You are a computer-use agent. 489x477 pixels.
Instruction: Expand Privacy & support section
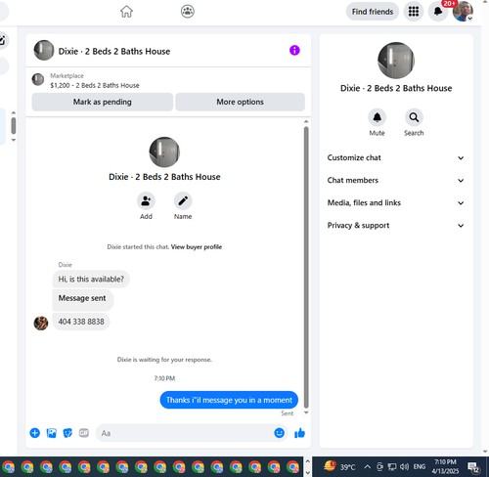pyautogui.click(x=396, y=225)
